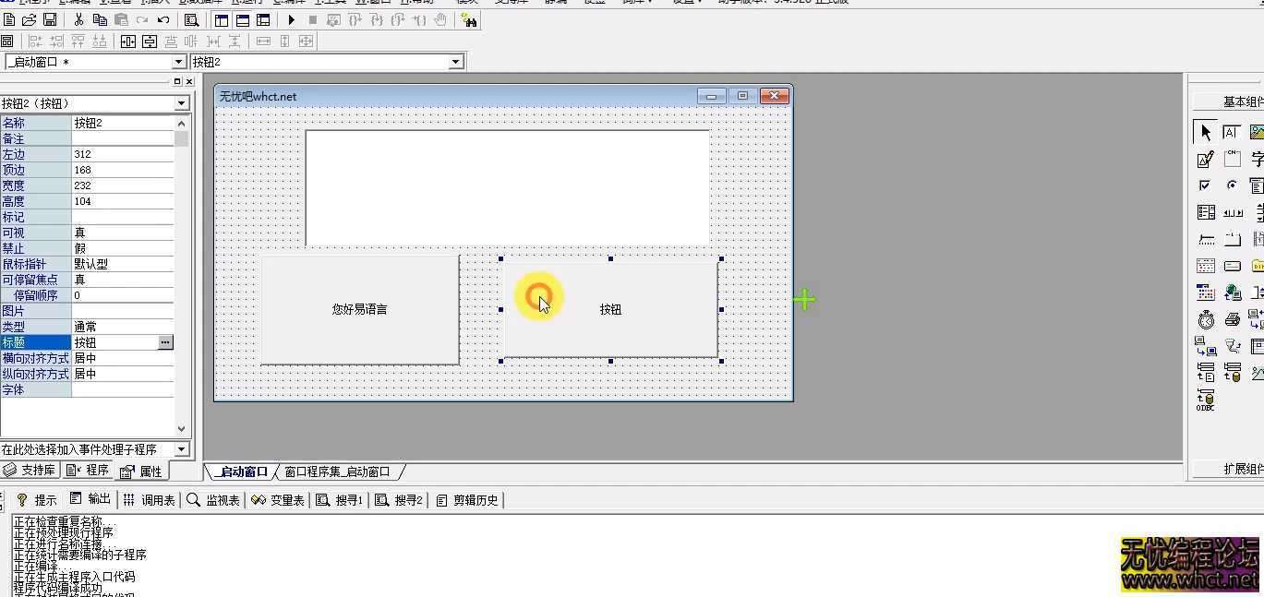
Task: Click the binoculars search icon in toolbar
Action: [x=470, y=19]
